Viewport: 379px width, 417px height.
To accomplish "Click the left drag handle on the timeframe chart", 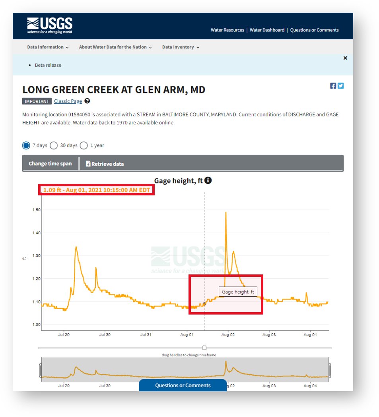I will pos(41,370).
